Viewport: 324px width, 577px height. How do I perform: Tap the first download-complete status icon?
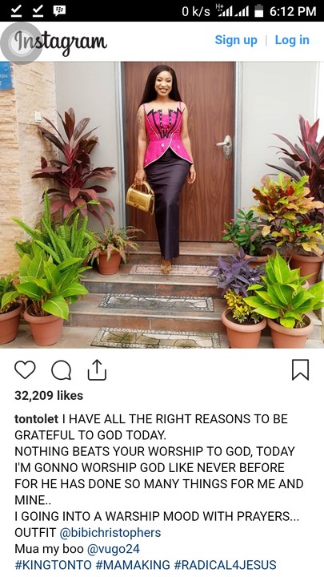pos(16,10)
